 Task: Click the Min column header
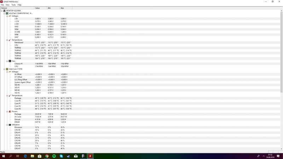tap(53, 8)
